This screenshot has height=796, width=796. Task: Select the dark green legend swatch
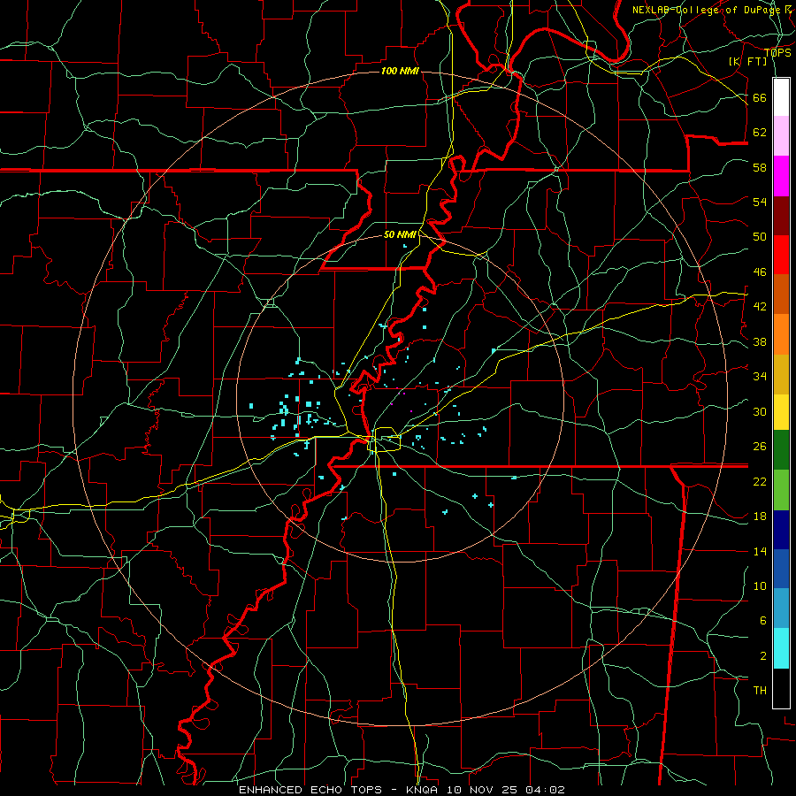(781, 450)
